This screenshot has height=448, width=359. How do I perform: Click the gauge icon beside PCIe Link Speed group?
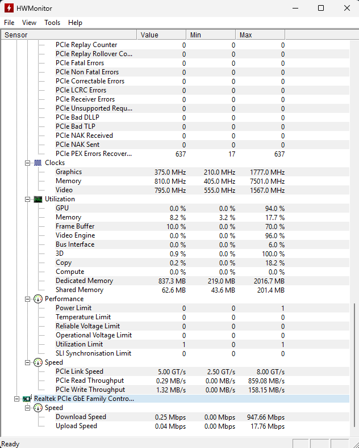tap(38, 362)
